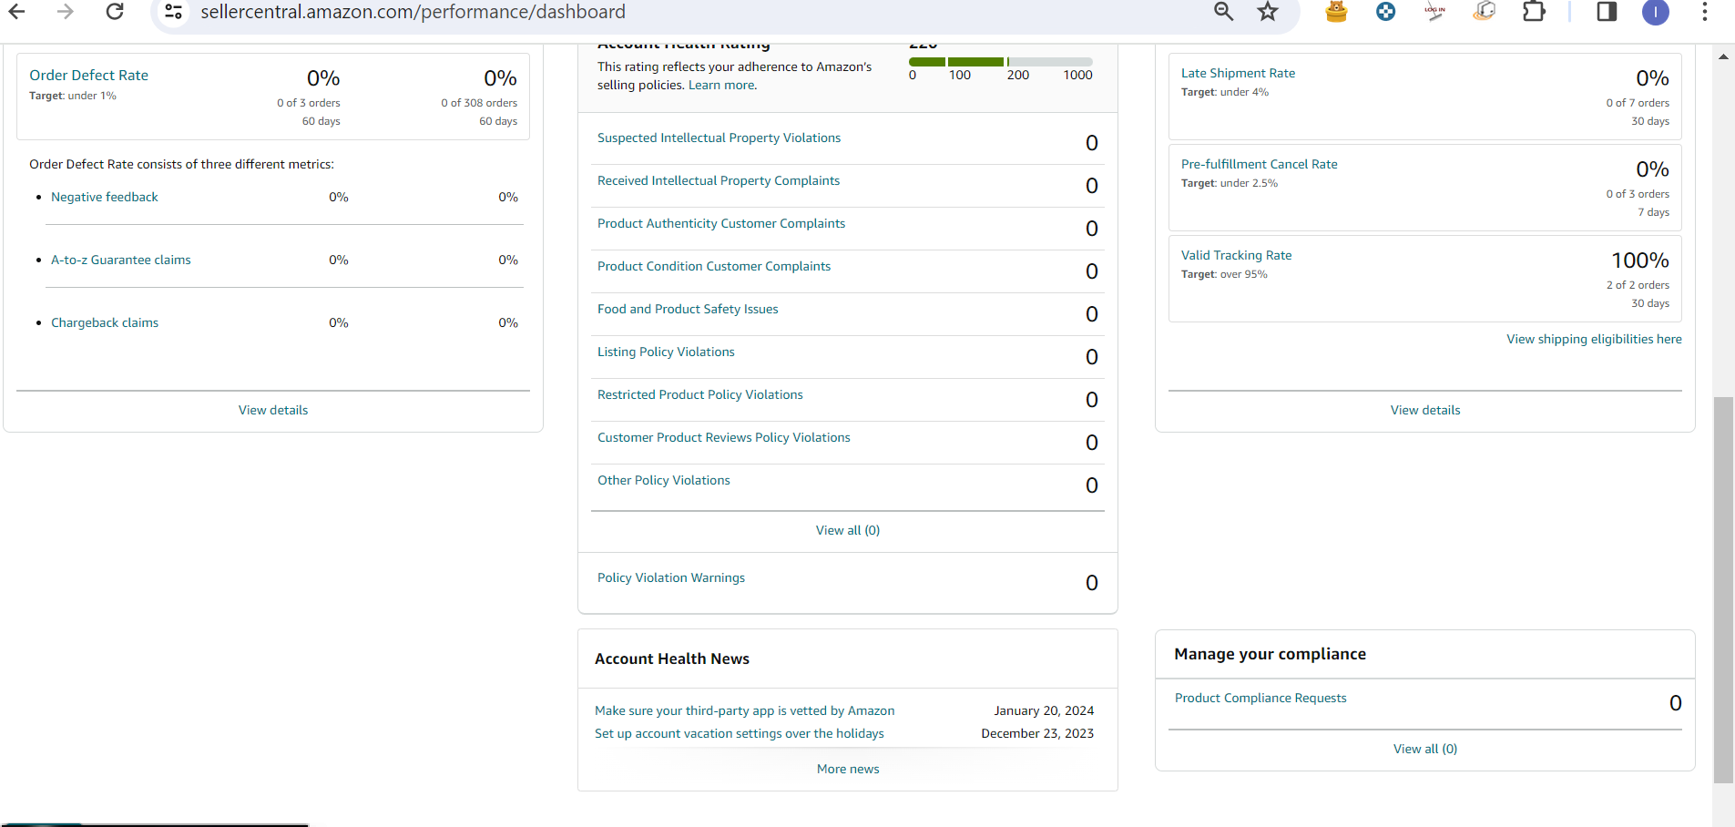View details under Order Defect Rate
The image size is (1735, 827).
[x=273, y=410]
